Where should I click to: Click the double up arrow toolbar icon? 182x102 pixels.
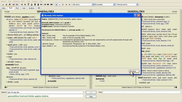[35, 5]
